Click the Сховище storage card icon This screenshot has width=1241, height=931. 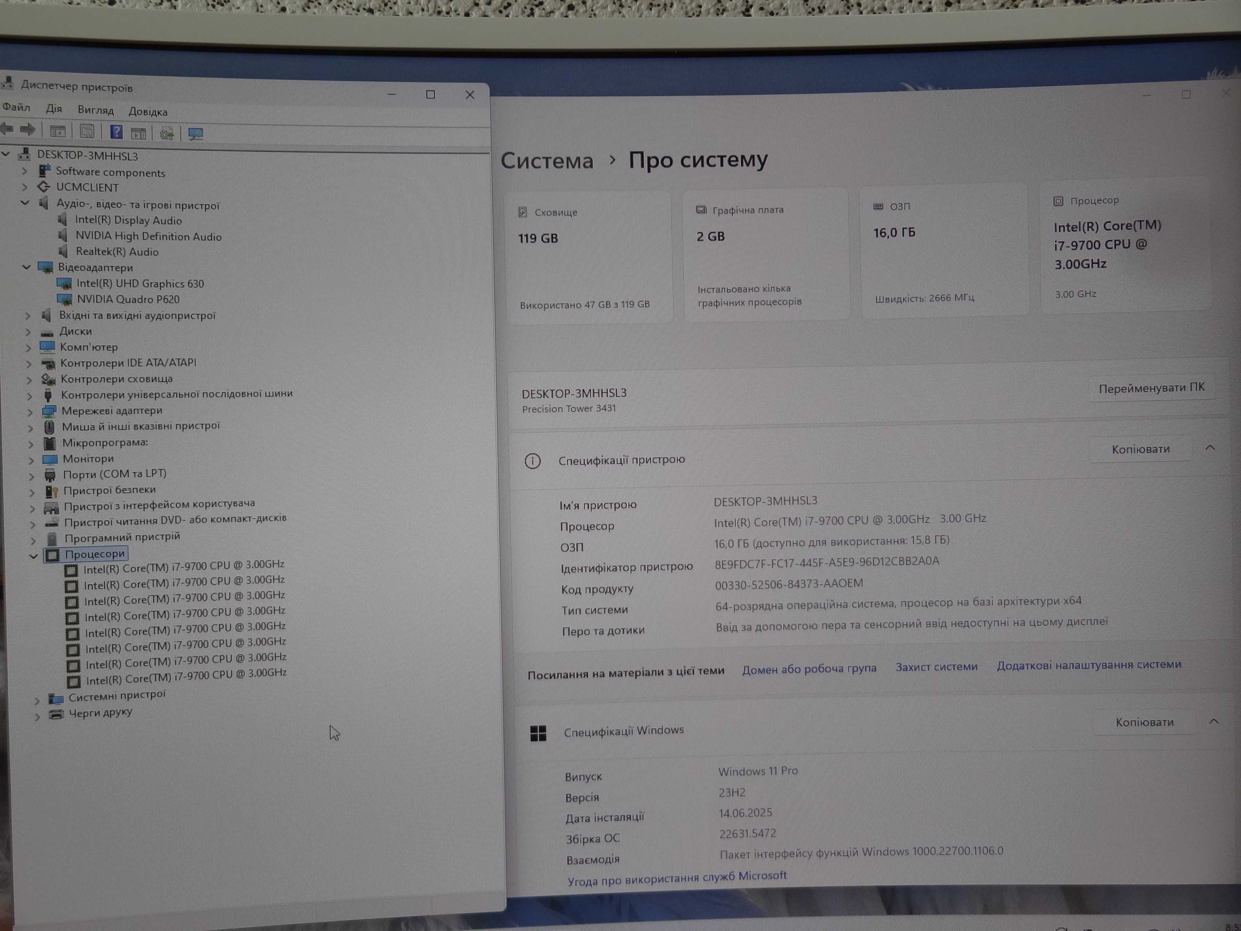(x=522, y=212)
